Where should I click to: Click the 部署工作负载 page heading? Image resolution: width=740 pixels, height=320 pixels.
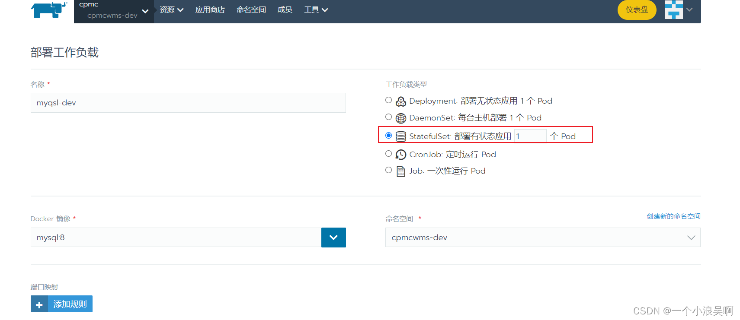[64, 53]
